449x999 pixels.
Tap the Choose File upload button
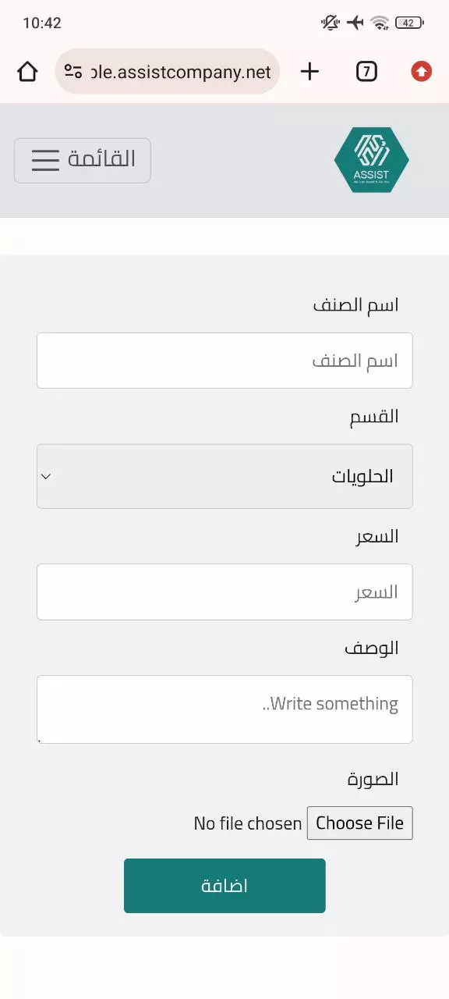click(x=359, y=823)
